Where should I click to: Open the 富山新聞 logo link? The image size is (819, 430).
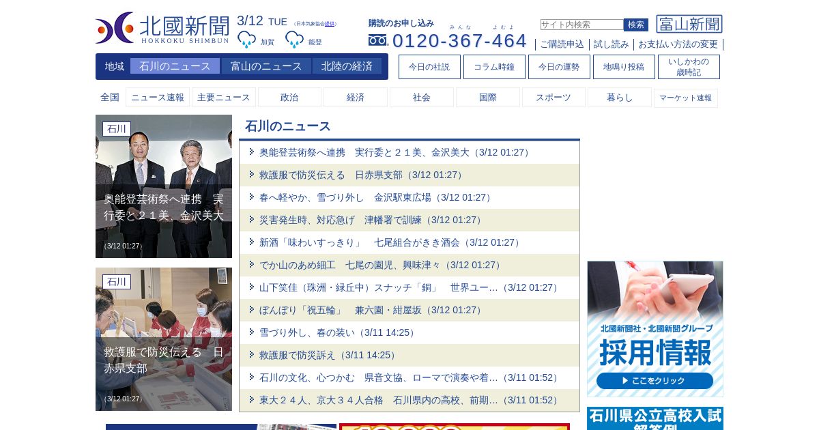coord(689,24)
